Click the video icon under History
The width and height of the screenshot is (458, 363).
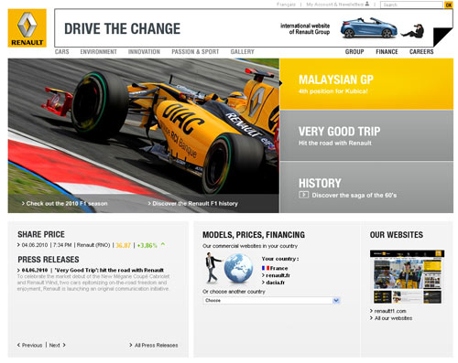[303, 195]
